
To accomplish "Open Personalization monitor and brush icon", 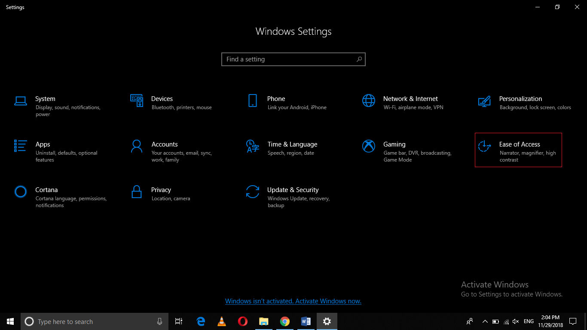I will click(x=485, y=101).
